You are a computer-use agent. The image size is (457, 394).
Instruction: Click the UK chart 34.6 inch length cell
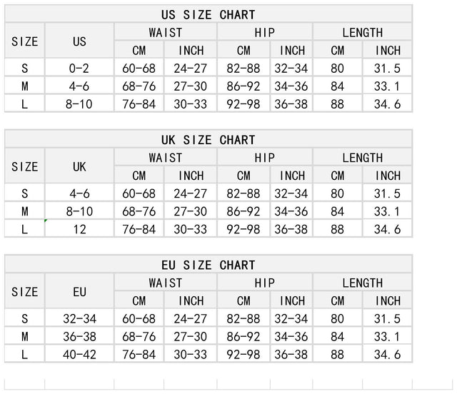pyautogui.click(x=387, y=229)
